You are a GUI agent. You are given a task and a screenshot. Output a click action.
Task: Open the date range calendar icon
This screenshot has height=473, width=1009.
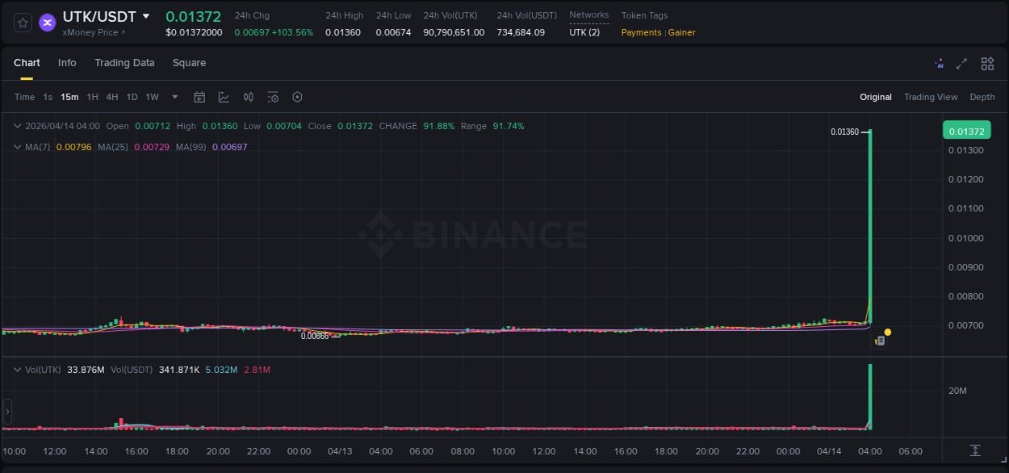[x=199, y=97]
